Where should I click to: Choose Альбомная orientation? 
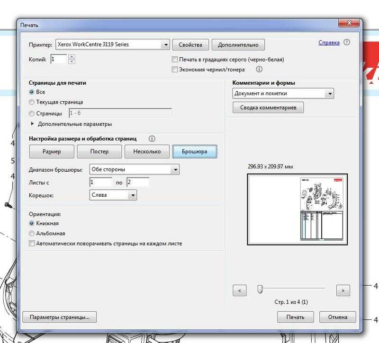(x=31, y=233)
